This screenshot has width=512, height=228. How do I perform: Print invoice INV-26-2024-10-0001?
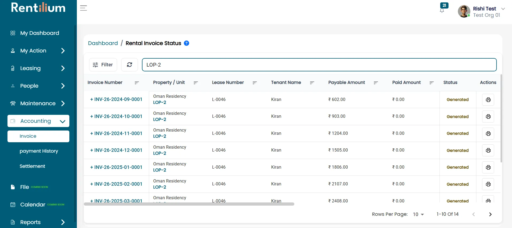tap(488, 116)
